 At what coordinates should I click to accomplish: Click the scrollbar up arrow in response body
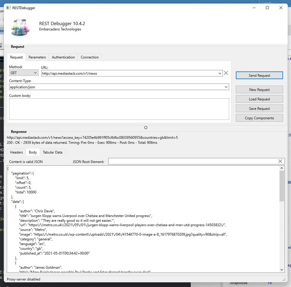(282, 168)
